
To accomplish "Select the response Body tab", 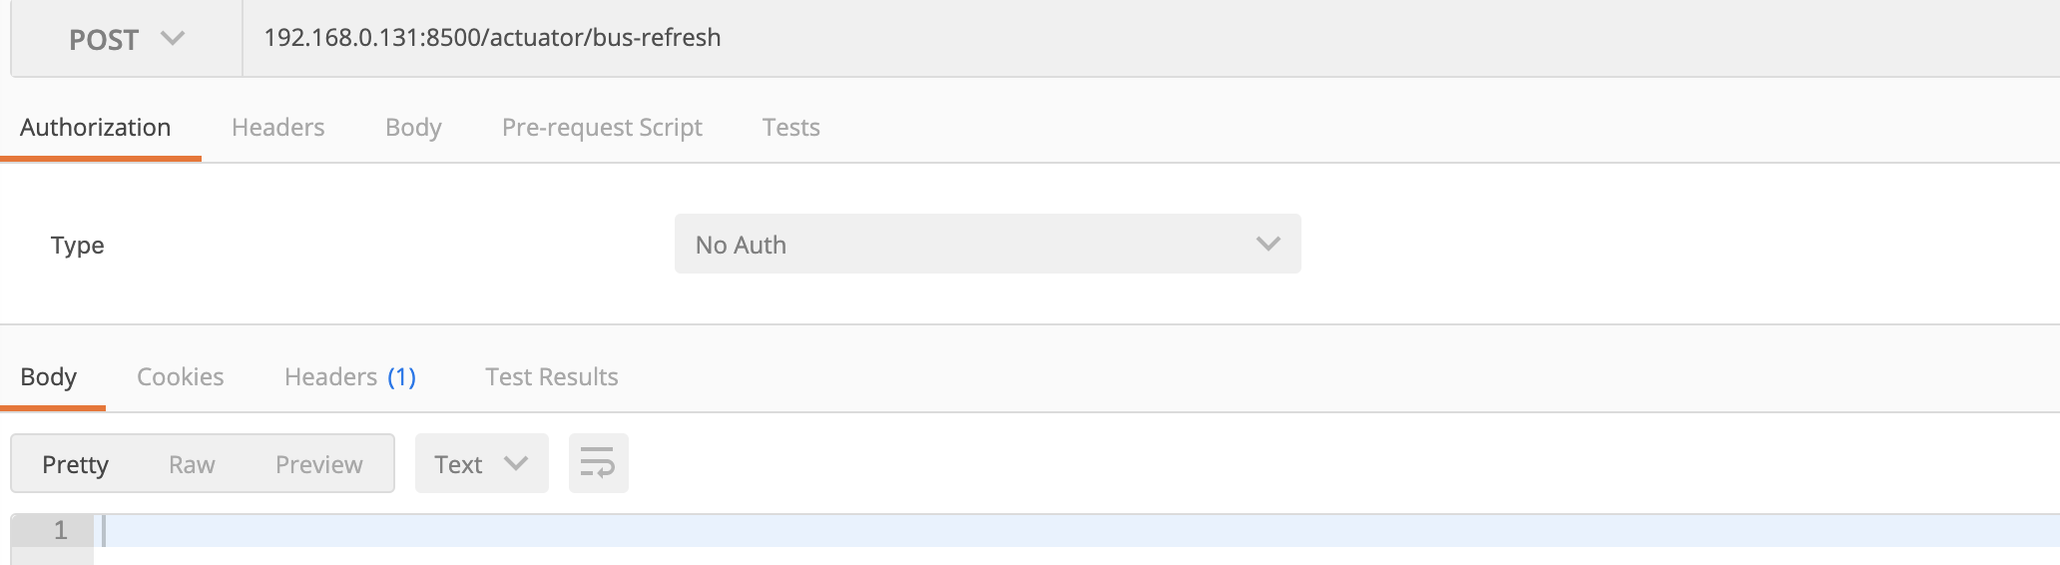I will [x=49, y=377].
